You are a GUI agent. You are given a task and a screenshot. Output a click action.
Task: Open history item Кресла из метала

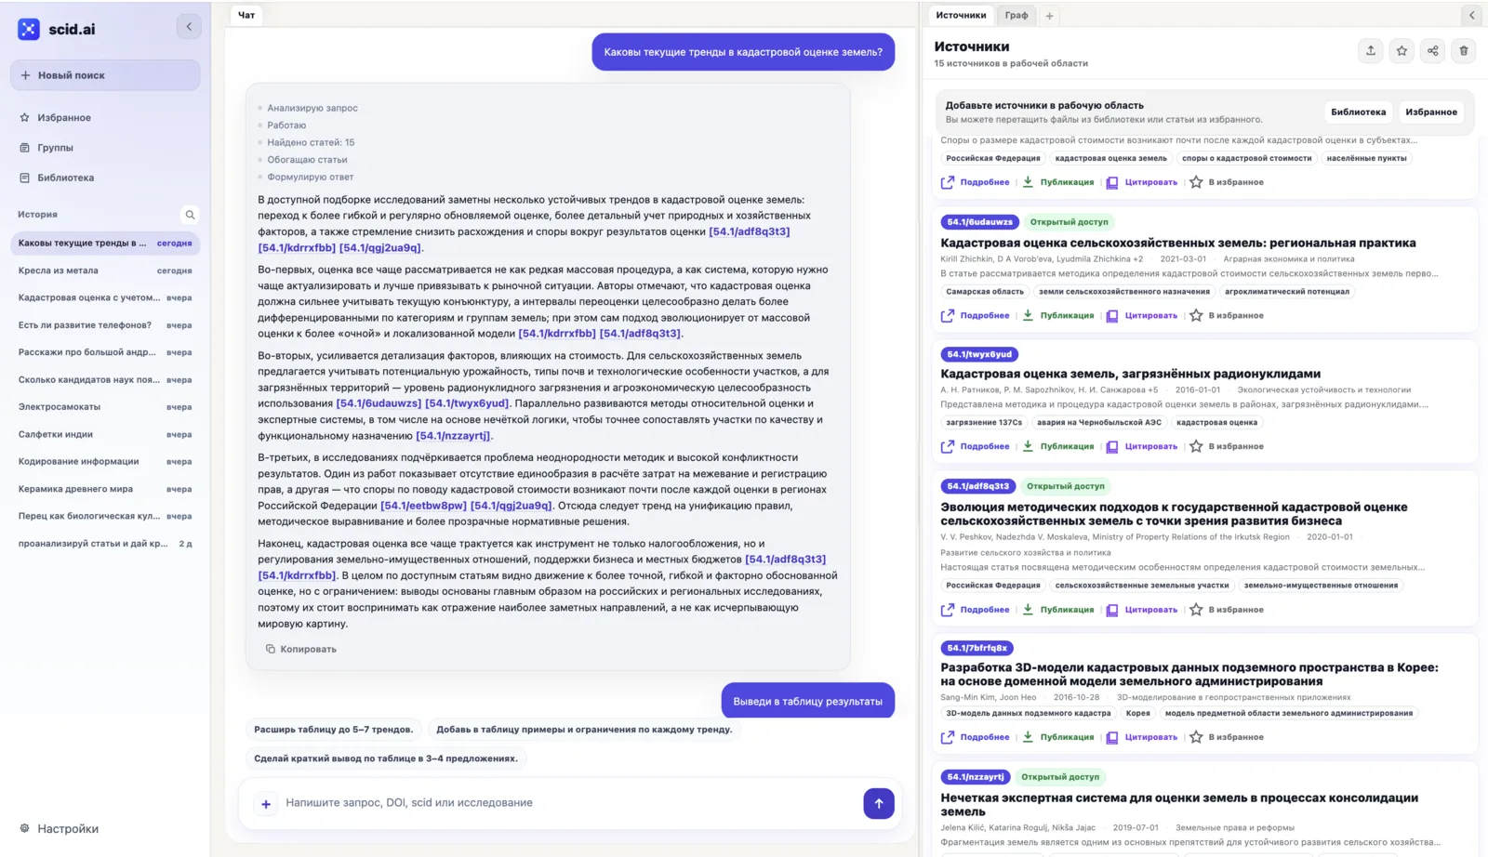click(x=105, y=270)
